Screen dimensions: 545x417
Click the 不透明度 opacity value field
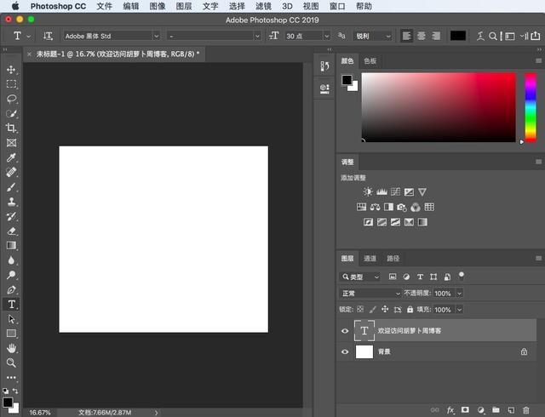point(445,294)
